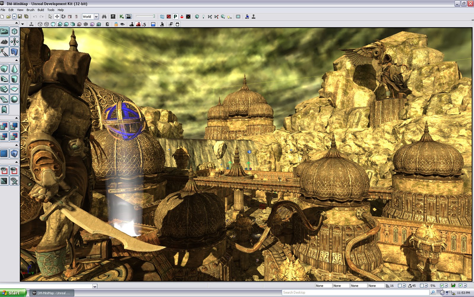The width and height of the screenshot is (474, 297).
Task: Select the translate (move) widget tool
Action: (57, 17)
